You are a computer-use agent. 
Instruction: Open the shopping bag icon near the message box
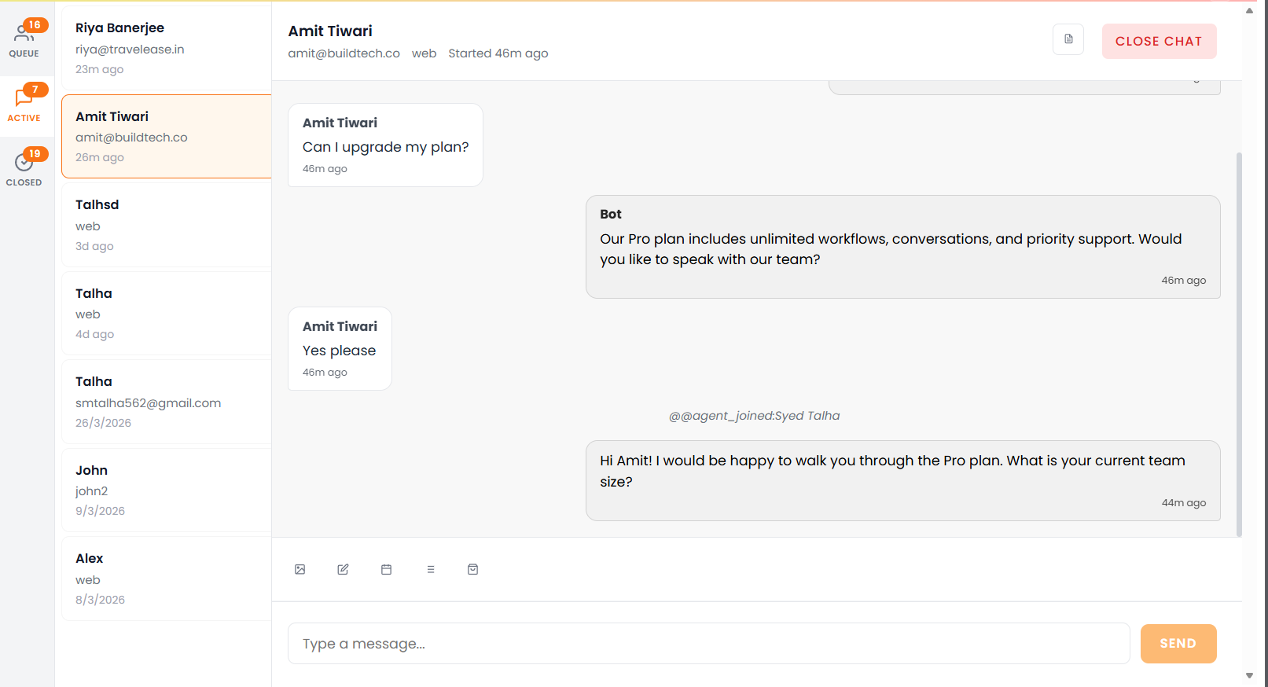pyautogui.click(x=472, y=569)
